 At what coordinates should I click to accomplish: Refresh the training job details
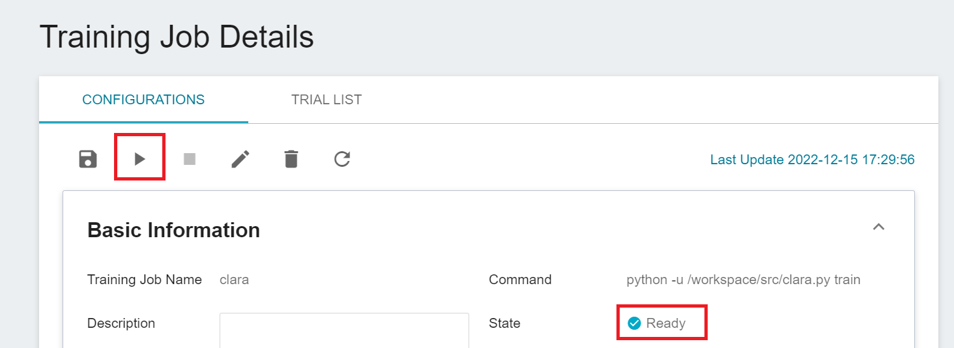pyautogui.click(x=342, y=159)
